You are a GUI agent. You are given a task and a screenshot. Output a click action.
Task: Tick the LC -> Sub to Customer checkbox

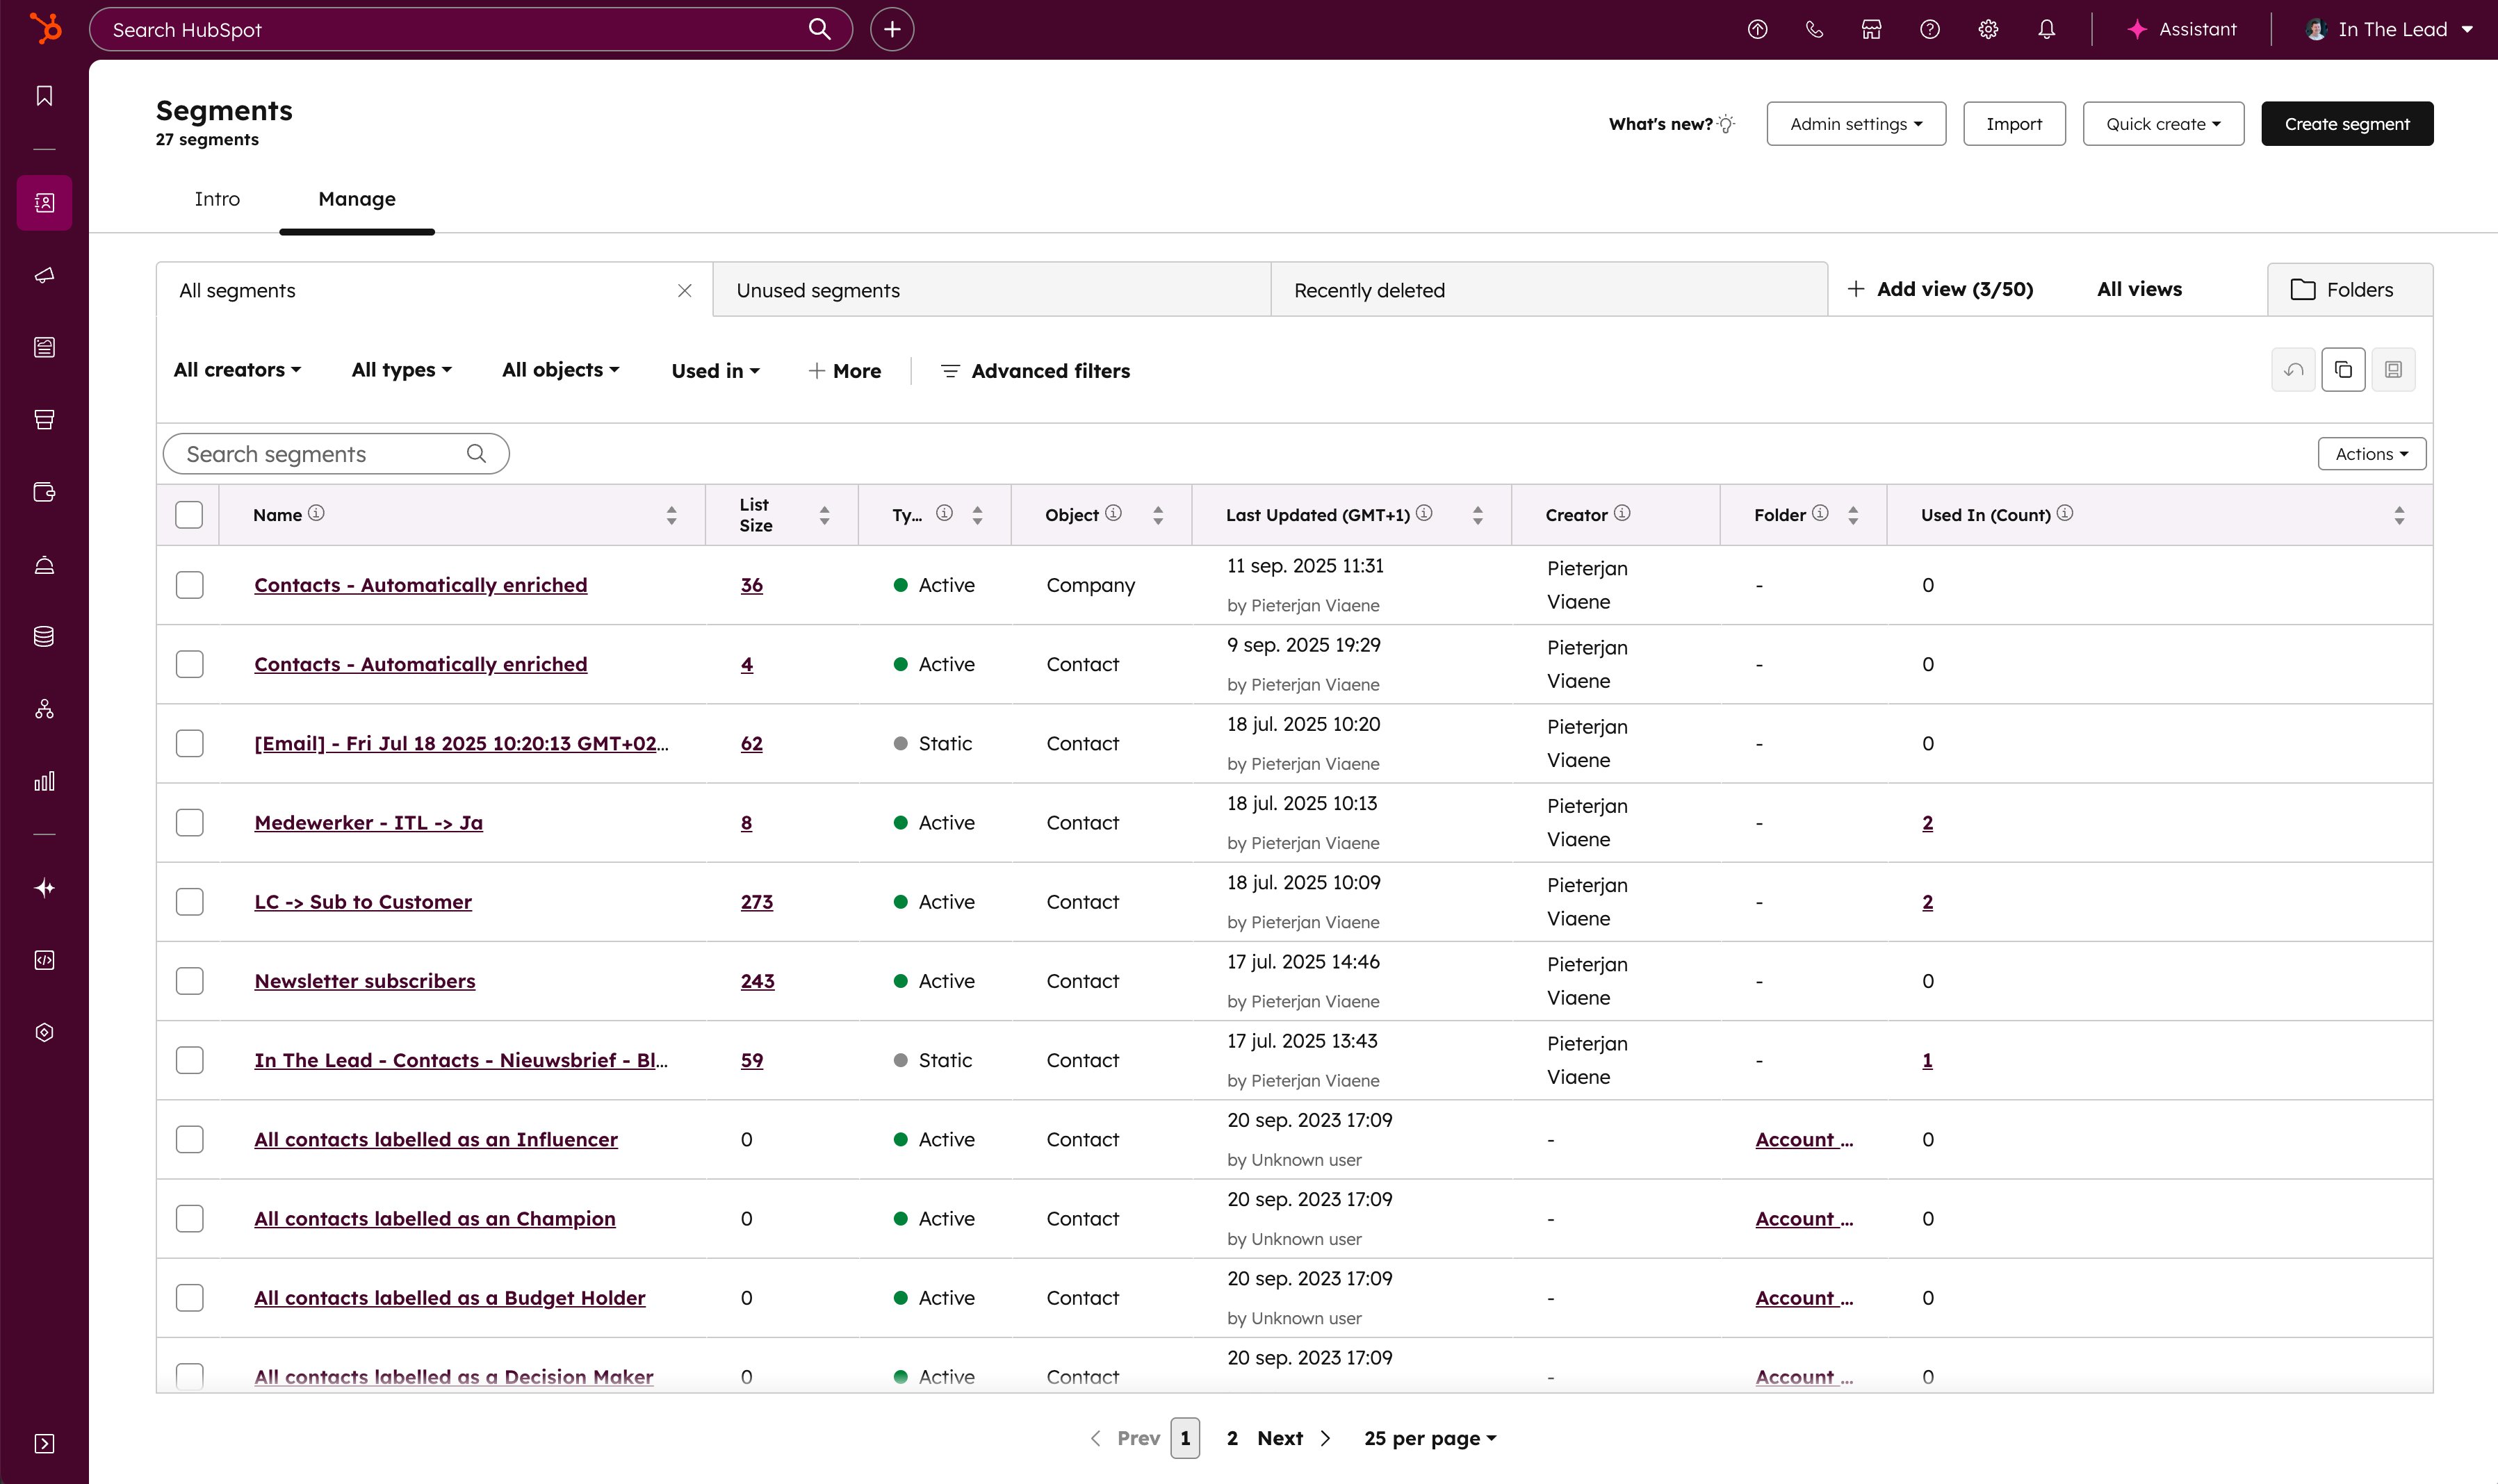click(189, 902)
